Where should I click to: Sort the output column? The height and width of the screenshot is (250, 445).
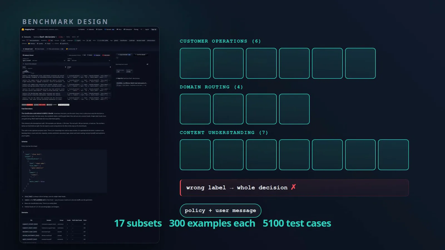[110, 67]
